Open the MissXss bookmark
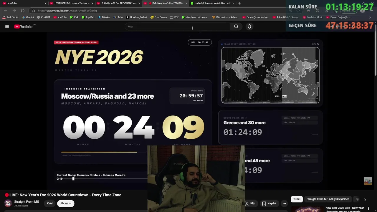Image resolution: width=377 pixels, height=212 pixels. tap(104, 17)
